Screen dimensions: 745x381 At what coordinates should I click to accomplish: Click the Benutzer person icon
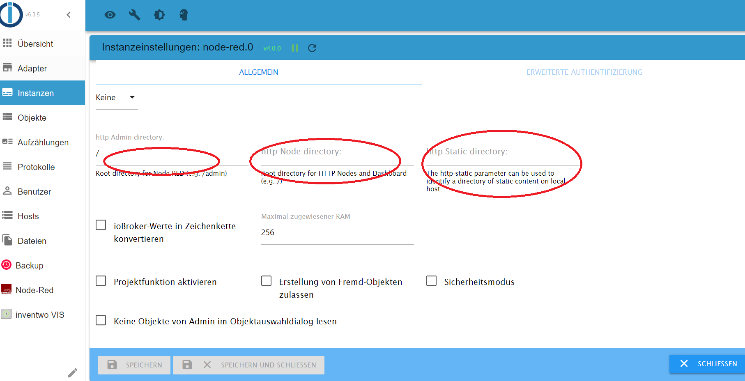tap(7, 190)
